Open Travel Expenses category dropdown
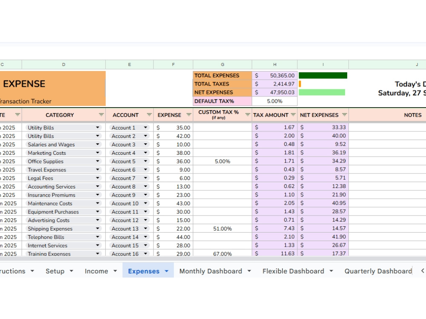The height and width of the screenshot is (319, 426). pyautogui.click(x=97, y=170)
